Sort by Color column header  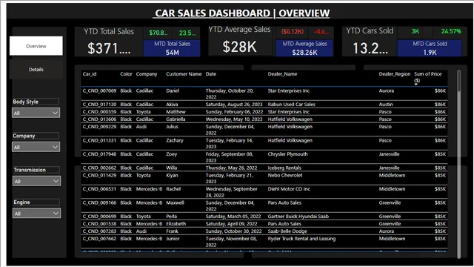point(126,74)
